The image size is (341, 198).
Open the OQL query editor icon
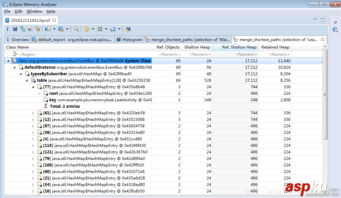pos(30,29)
